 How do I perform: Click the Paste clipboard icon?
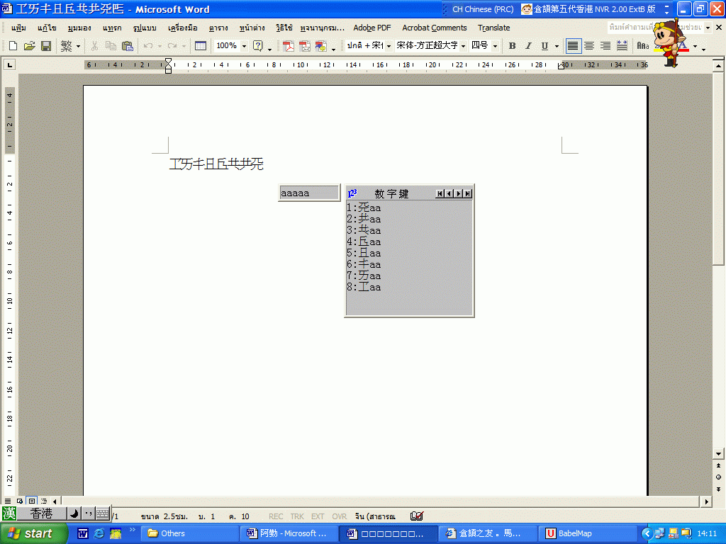coord(127,46)
